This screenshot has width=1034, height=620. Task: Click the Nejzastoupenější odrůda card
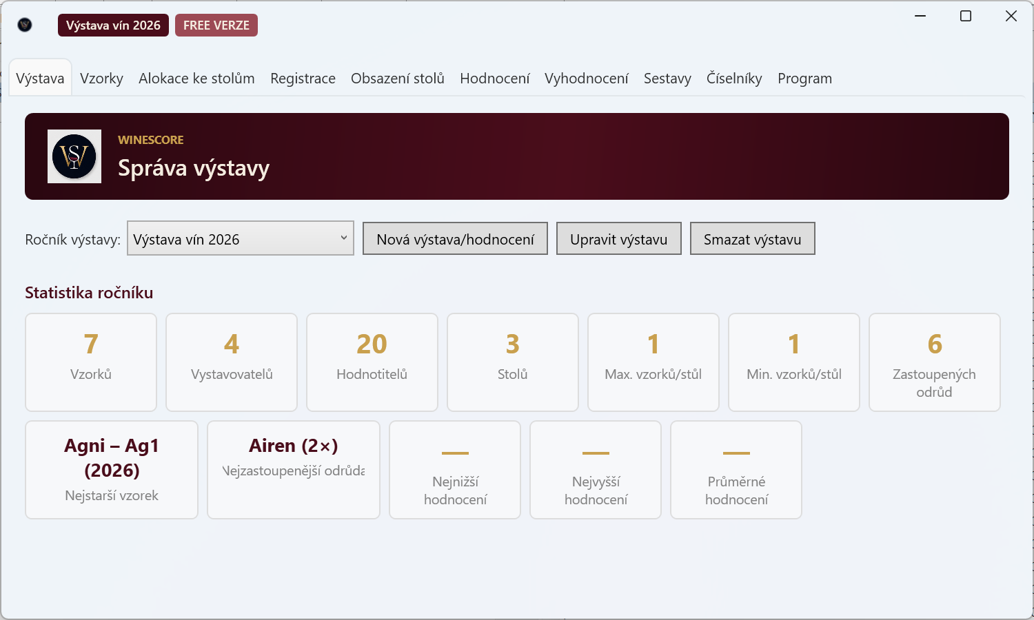(294, 470)
